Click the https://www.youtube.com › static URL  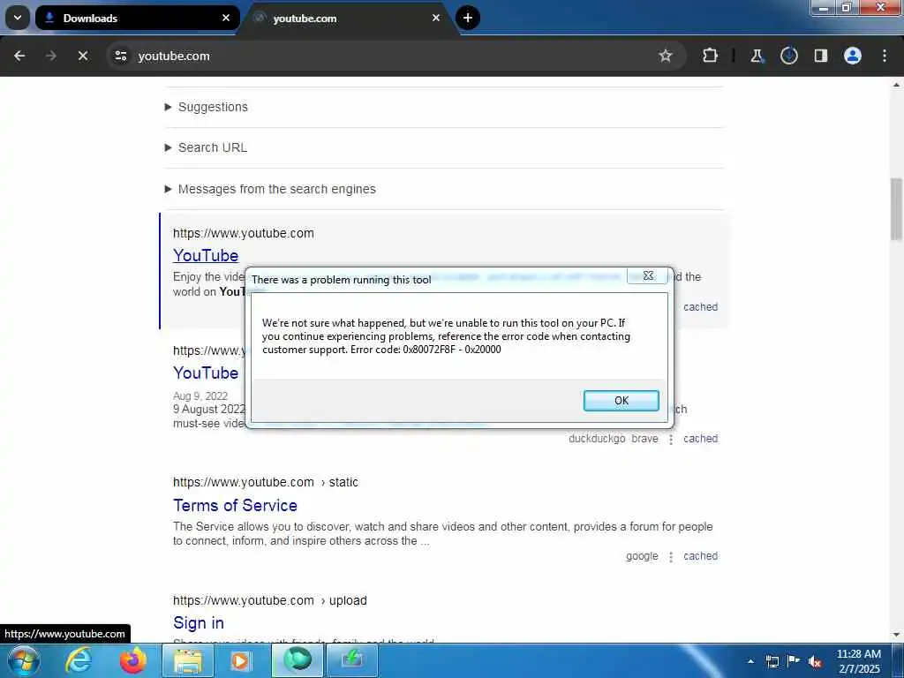point(265,483)
